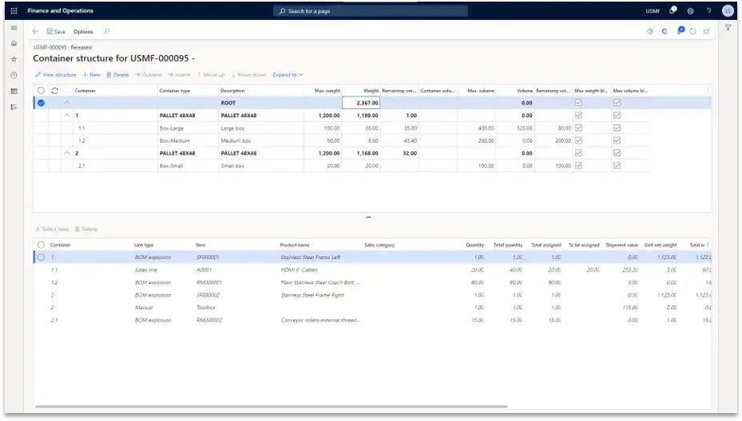The height and width of the screenshot is (421, 742).
Task: Open container grid options three dots
Action: tap(708, 90)
